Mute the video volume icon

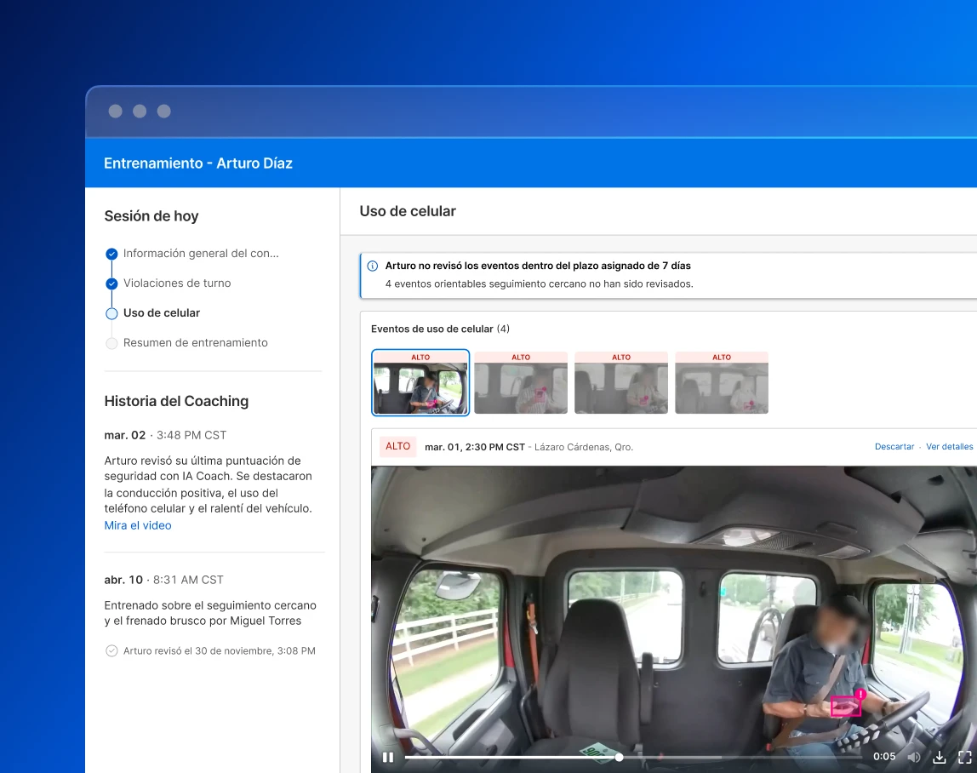(x=914, y=757)
